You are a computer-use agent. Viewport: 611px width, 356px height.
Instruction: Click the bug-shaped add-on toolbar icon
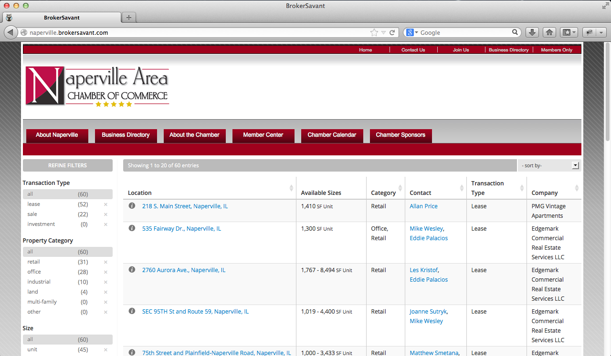(x=590, y=32)
